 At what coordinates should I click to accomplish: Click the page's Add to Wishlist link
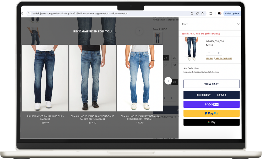pyautogui.click(x=168, y=117)
